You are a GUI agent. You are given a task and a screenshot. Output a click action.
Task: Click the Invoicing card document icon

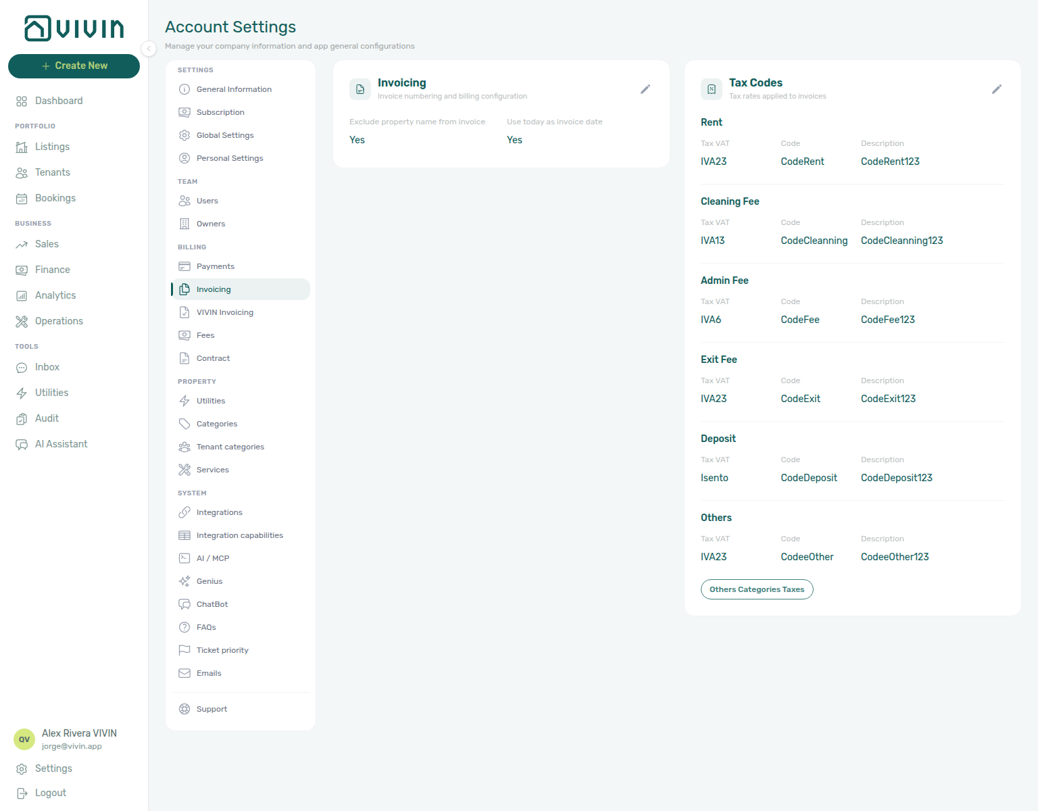[x=360, y=89]
